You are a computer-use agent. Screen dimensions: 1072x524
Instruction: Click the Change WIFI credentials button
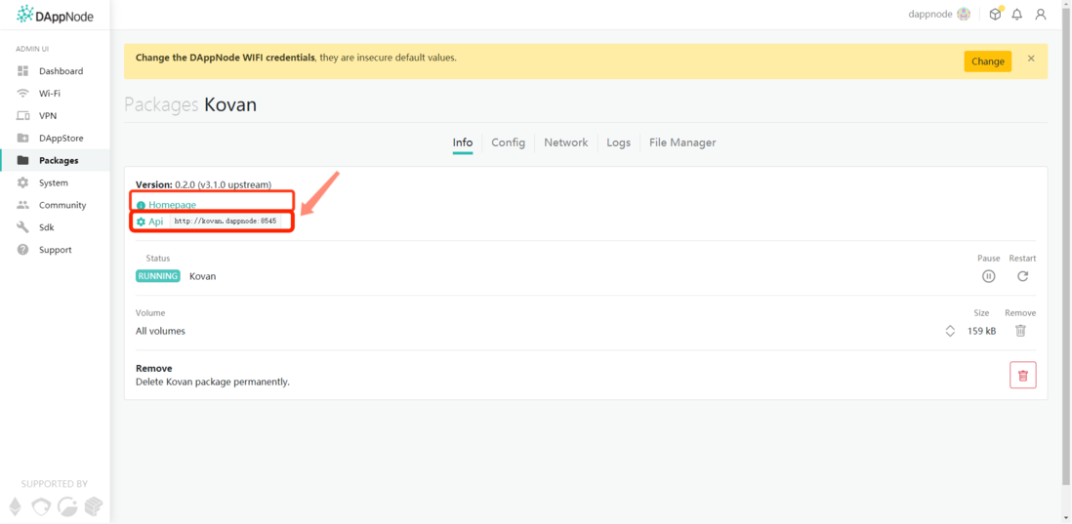988,61
